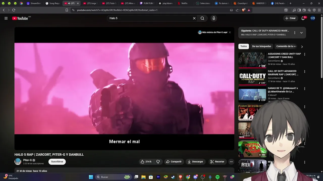
Task: Open Brave Leo AI sparkle icon
Action: pos(309,10)
